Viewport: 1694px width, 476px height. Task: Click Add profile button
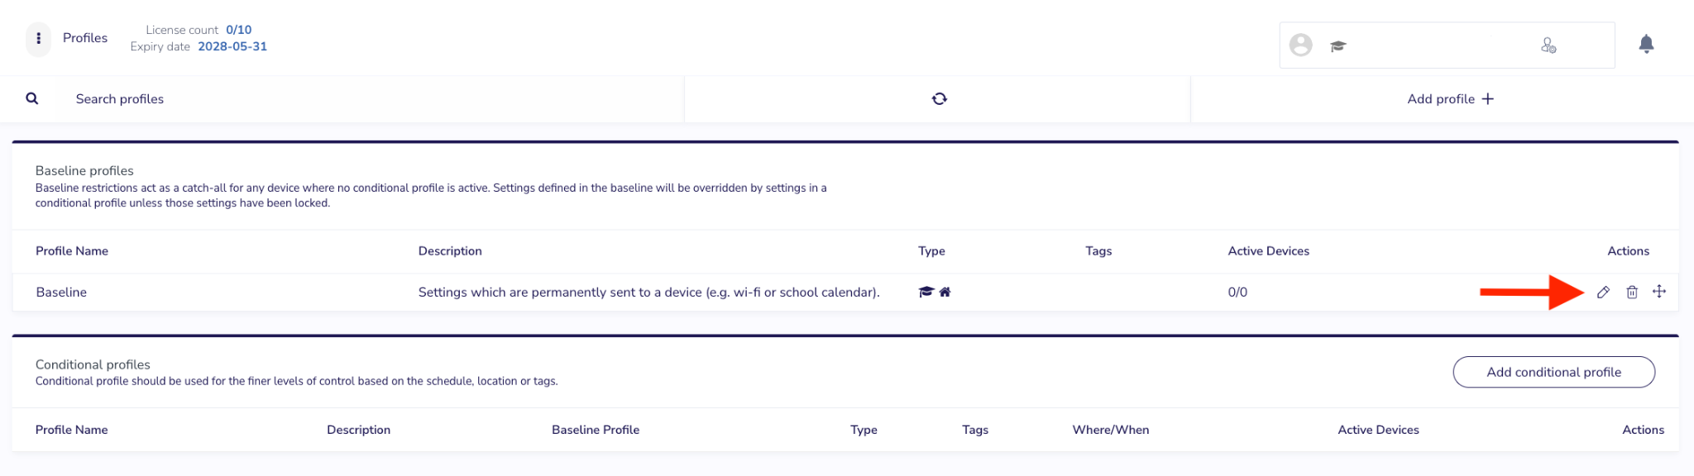(1450, 99)
